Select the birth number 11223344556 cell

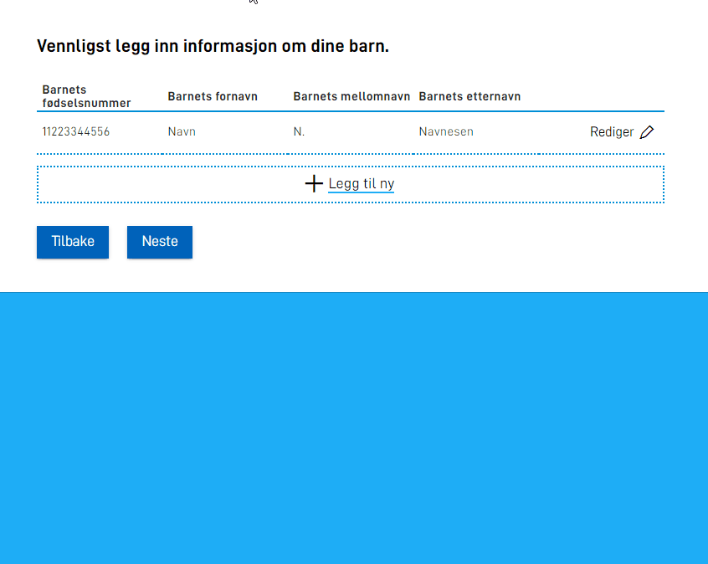click(x=76, y=132)
